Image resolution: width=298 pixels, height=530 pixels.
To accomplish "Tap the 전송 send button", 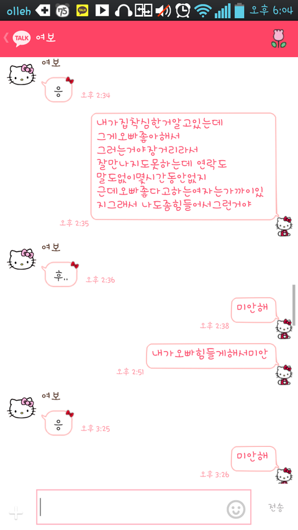I will click(x=276, y=507).
